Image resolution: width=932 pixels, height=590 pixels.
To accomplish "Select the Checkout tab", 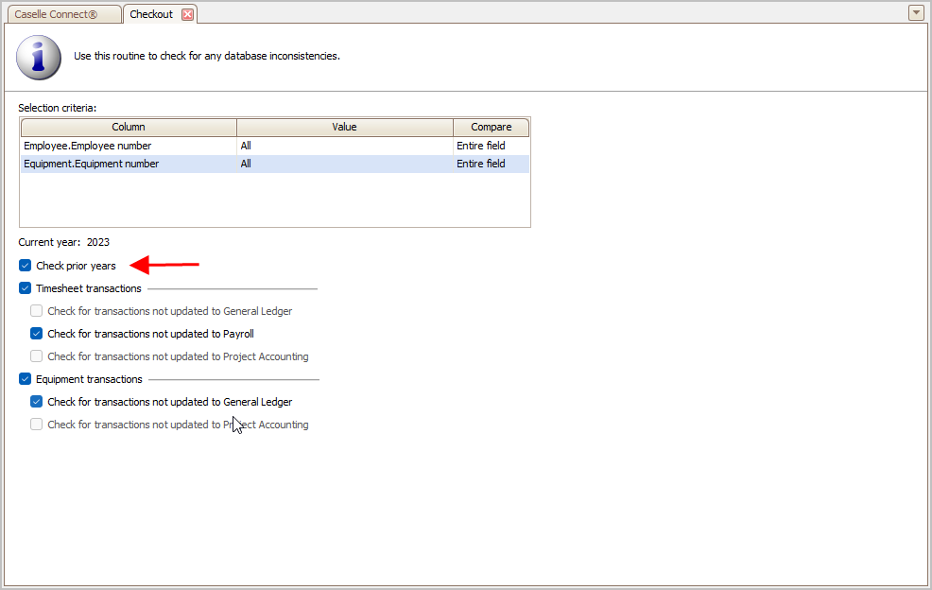I will pyautogui.click(x=151, y=14).
